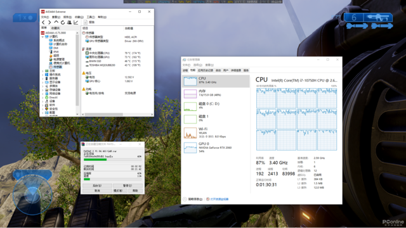Open AIDA64 工具 Tools menu
The image size is (406, 228).
click(91, 17)
